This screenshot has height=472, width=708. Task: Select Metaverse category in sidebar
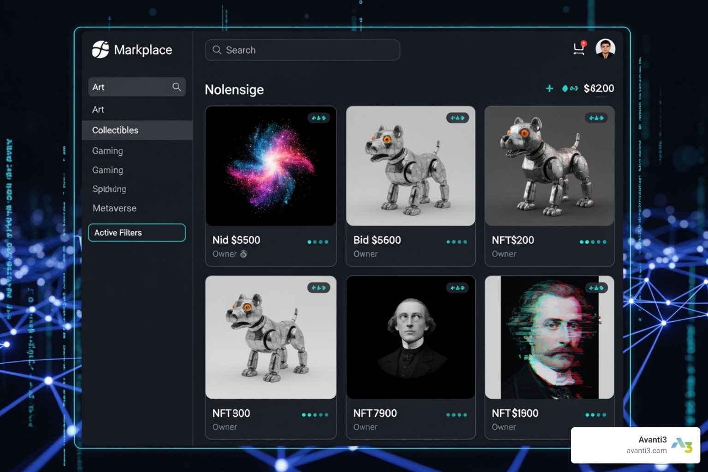pyautogui.click(x=114, y=208)
